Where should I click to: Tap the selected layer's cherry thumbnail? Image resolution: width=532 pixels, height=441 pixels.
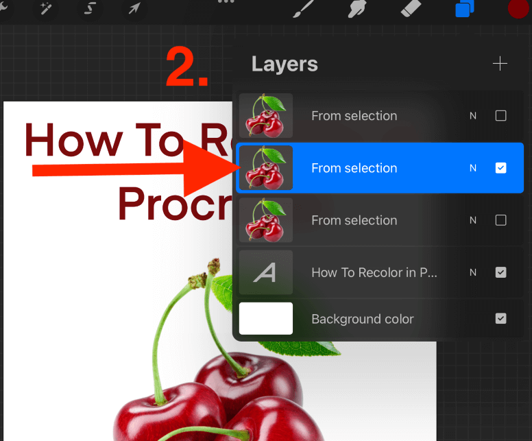tap(266, 168)
